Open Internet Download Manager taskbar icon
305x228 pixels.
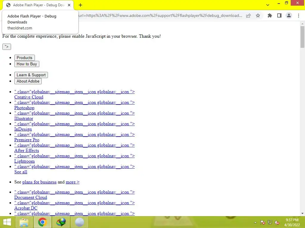pos(61,222)
